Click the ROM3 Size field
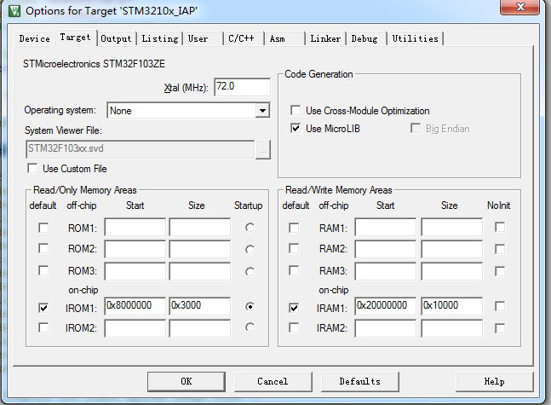 coord(200,271)
